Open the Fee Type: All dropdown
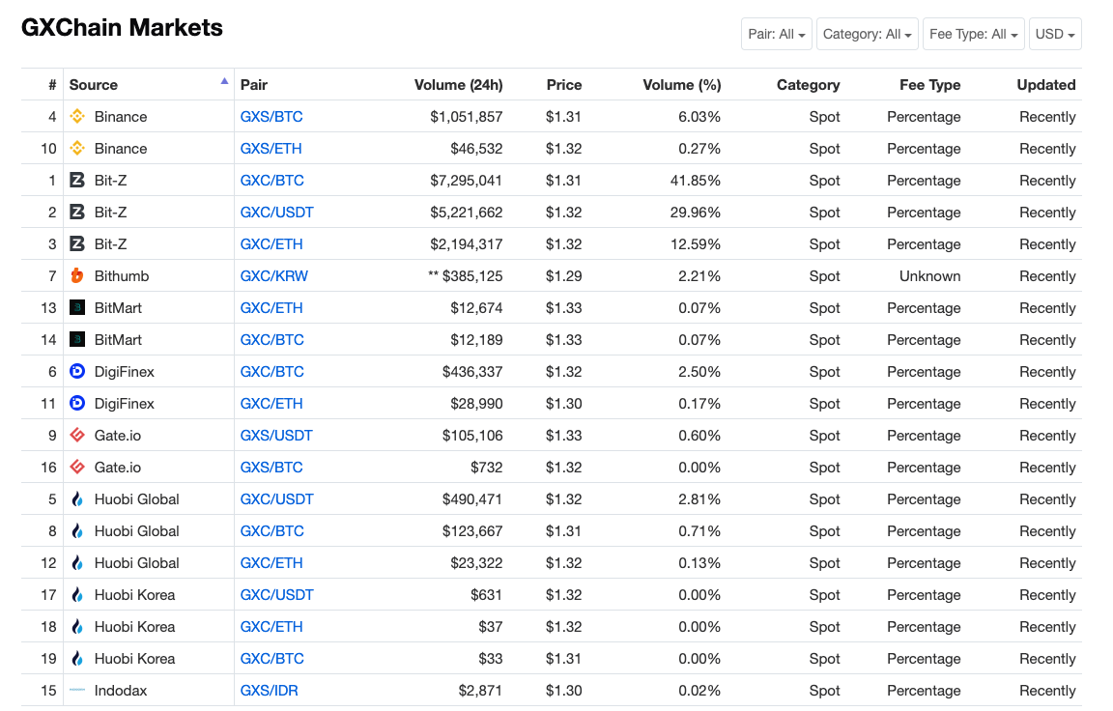This screenshot has width=1113, height=711. (x=973, y=34)
